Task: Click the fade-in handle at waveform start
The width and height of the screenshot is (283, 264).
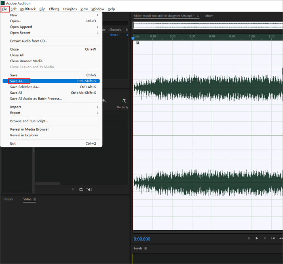Action: pos(137,43)
